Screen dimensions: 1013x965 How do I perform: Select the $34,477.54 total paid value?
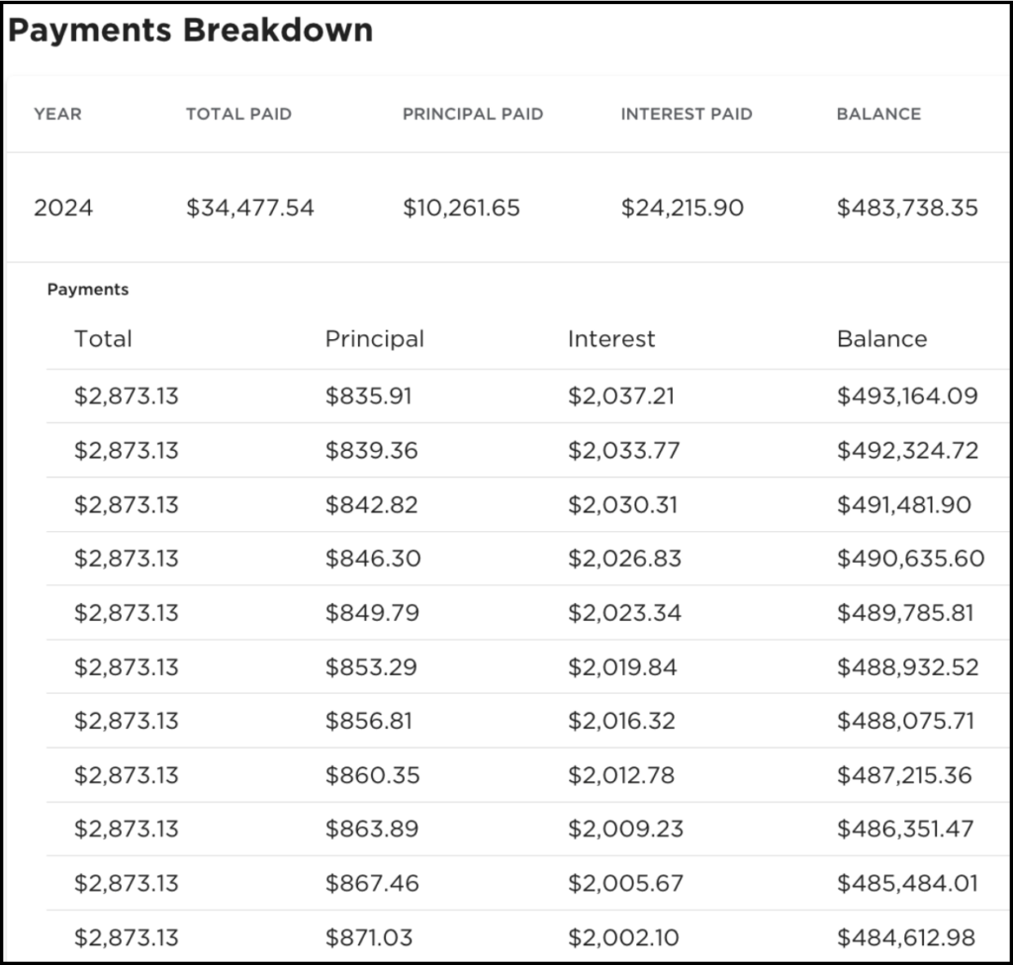pos(250,208)
